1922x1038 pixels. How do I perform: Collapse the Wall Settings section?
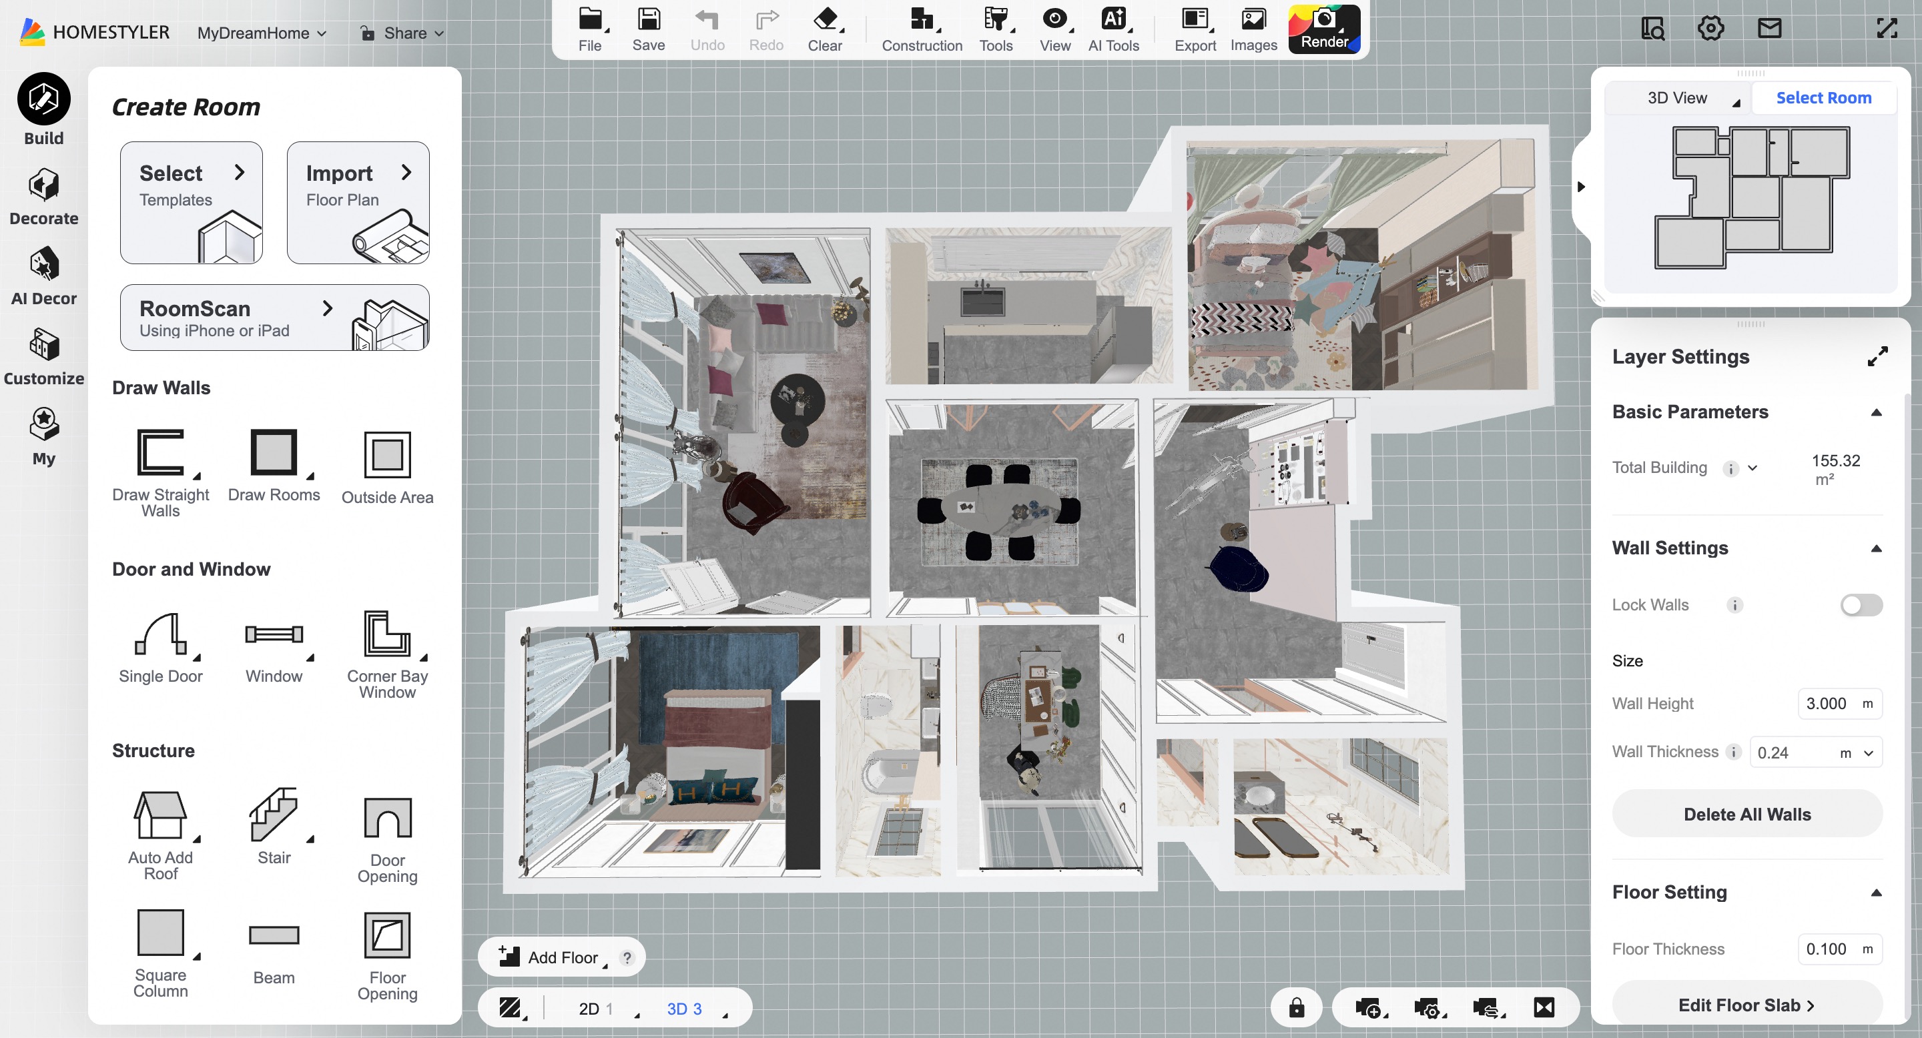point(1876,549)
